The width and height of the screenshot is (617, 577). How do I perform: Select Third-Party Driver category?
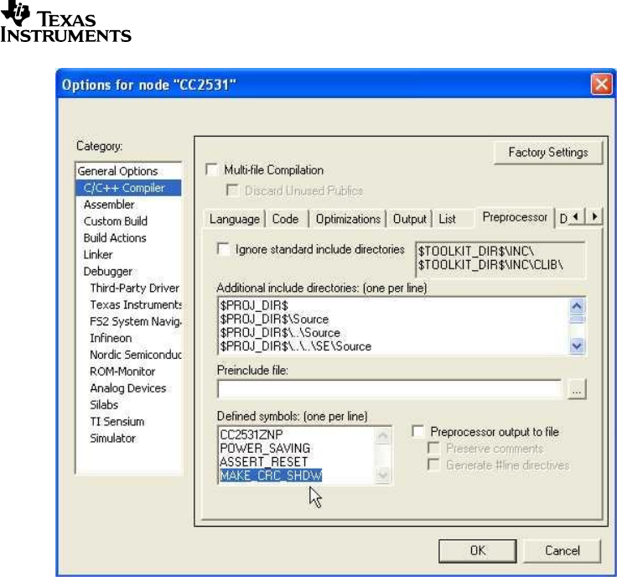click(135, 288)
